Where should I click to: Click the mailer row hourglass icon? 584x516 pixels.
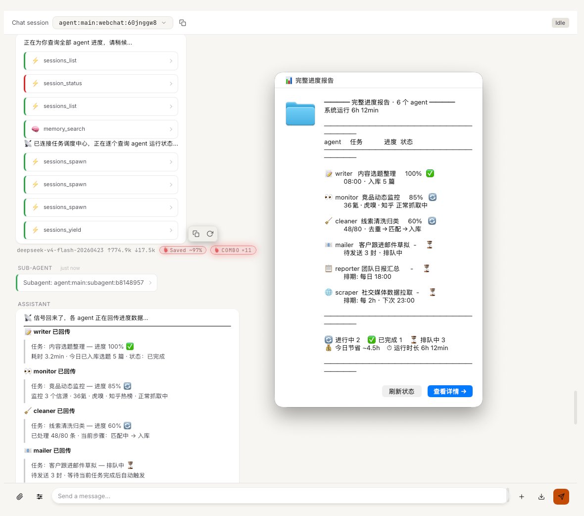tap(430, 245)
